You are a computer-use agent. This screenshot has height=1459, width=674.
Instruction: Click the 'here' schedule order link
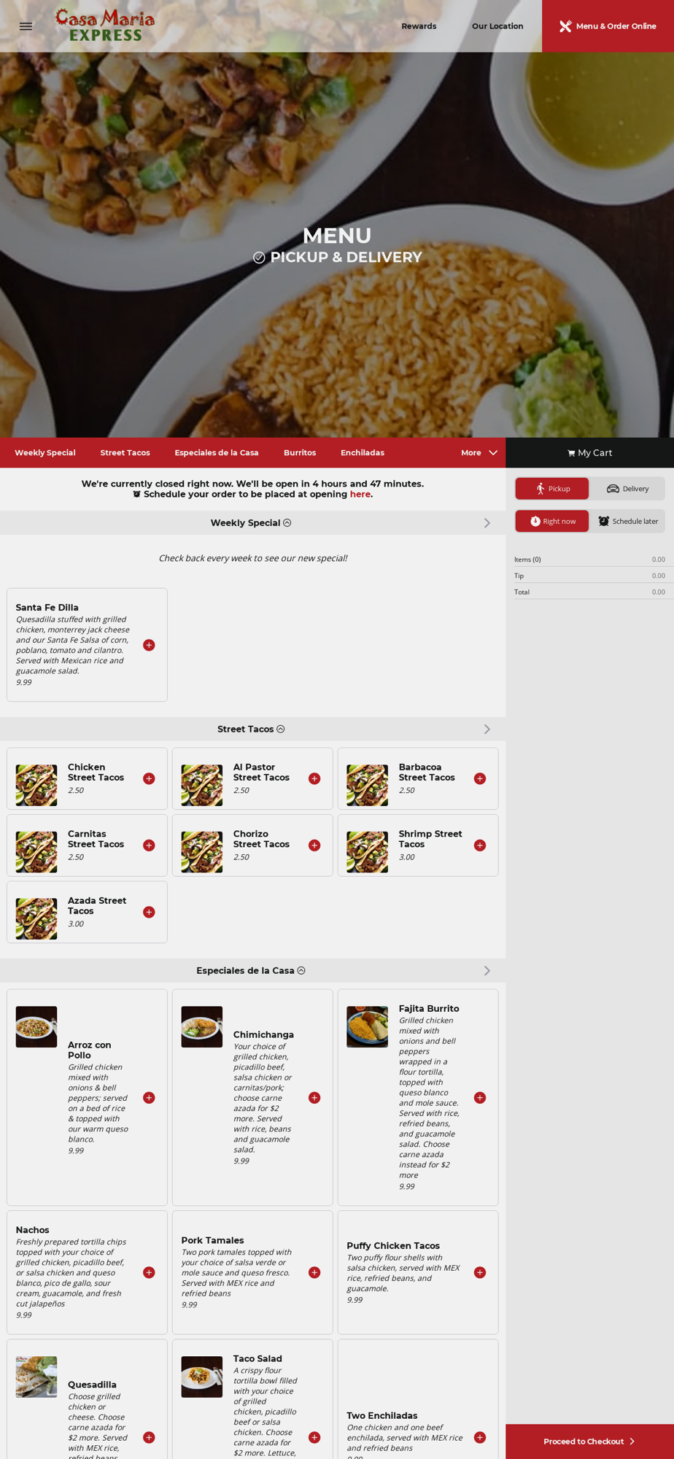(360, 495)
